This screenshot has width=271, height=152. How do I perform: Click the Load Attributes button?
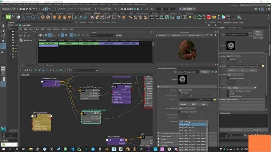click(x=236, y=130)
